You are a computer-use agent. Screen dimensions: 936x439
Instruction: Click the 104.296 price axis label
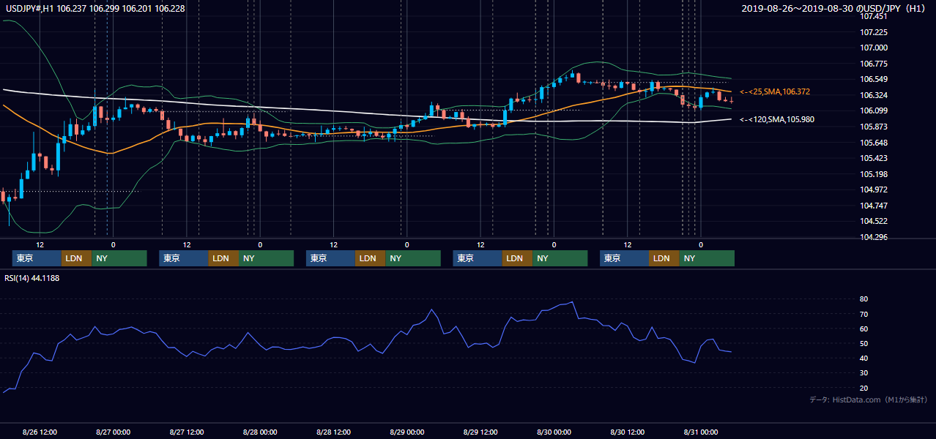(x=874, y=237)
